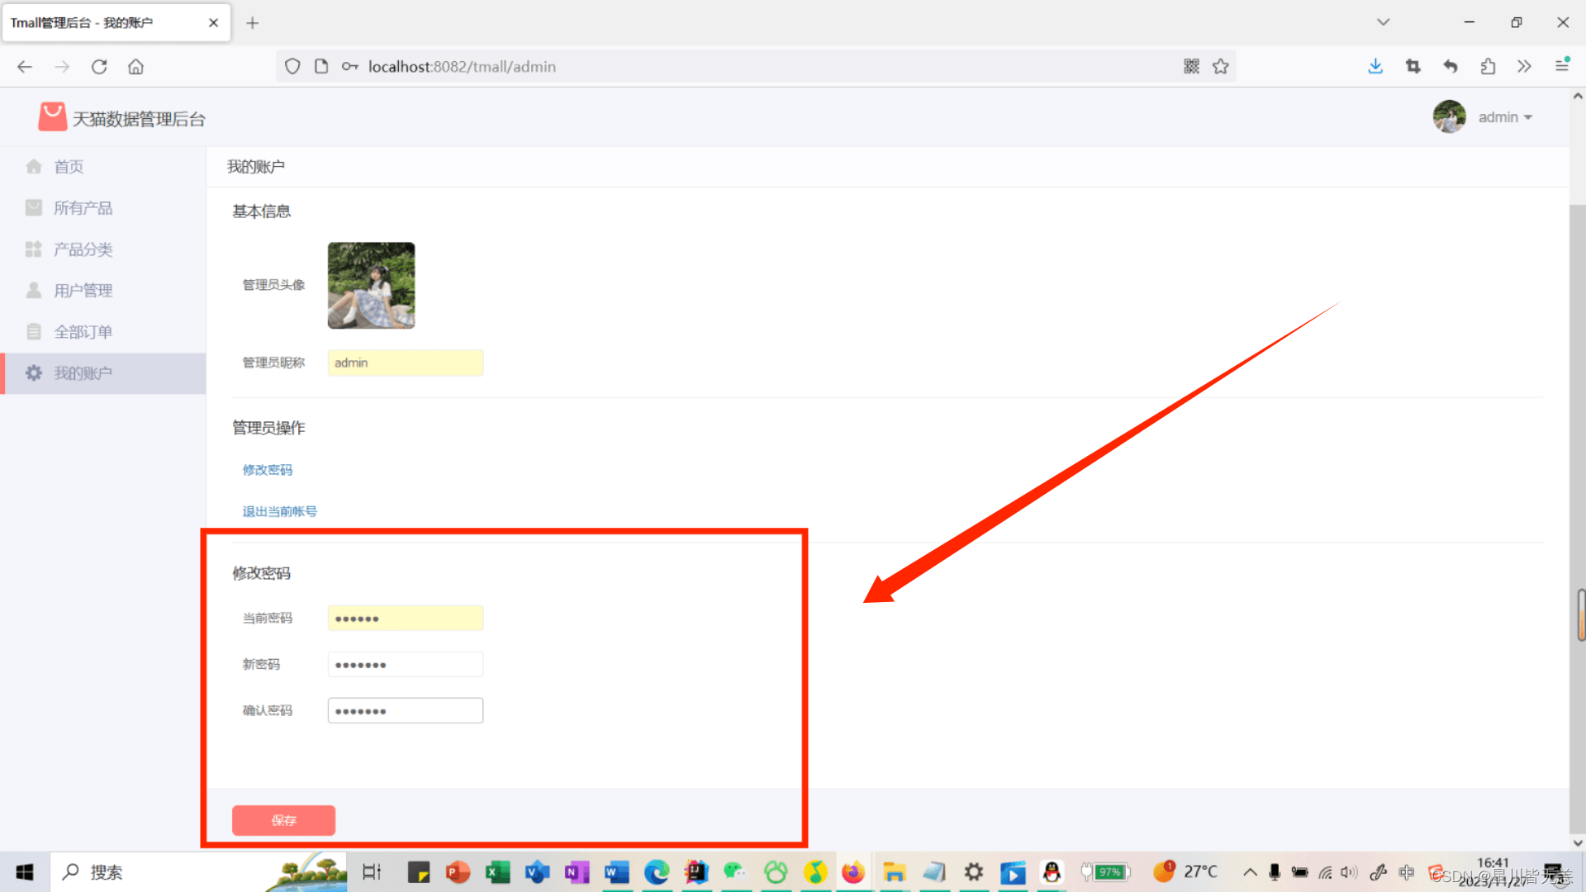Close the Tmall管理后台 tab
Screen dimensions: 1586x892
[x=213, y=23]
